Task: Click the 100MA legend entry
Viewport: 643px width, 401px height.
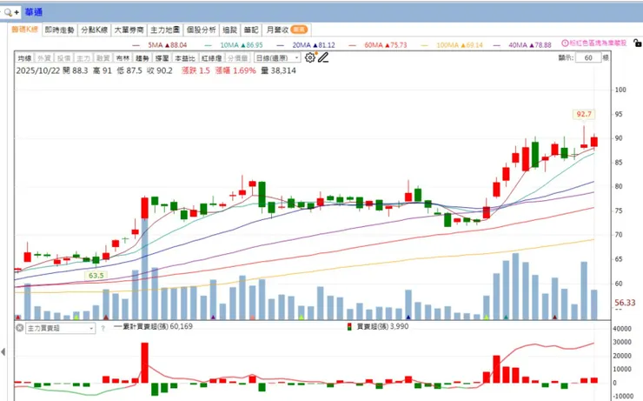Action: pyautogui.click(x=453, y=44)
